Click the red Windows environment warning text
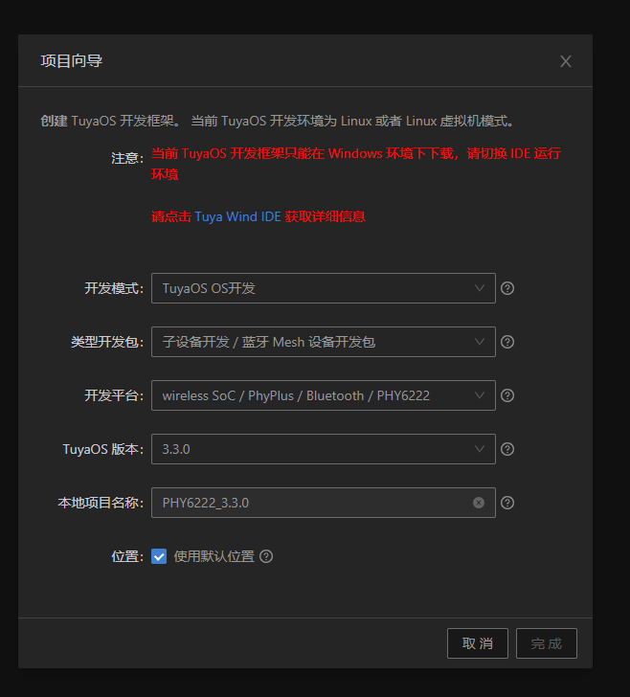The height and width of the screenshot is (697, 630). pos(355,164)
